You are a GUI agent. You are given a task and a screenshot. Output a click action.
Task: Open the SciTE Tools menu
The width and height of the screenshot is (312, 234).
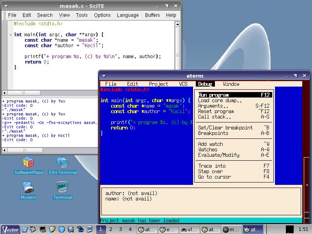point(82,15)
